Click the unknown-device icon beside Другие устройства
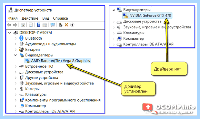 21,77
